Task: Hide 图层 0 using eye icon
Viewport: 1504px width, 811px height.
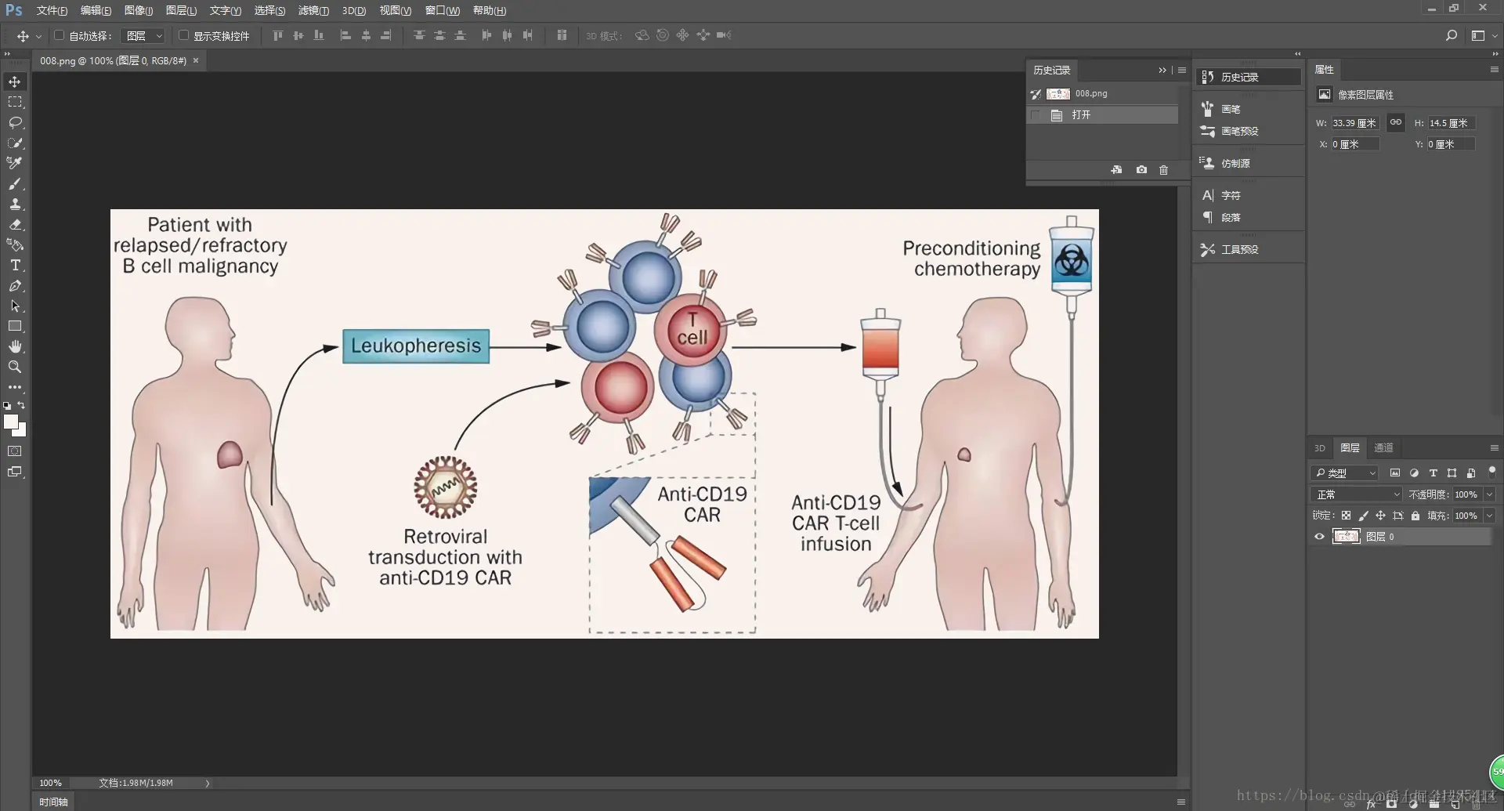Action: tap(1319, 537)
